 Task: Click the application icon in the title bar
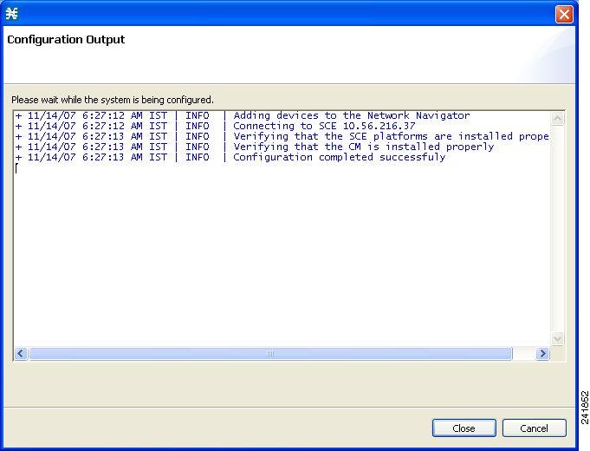point(11,14)
